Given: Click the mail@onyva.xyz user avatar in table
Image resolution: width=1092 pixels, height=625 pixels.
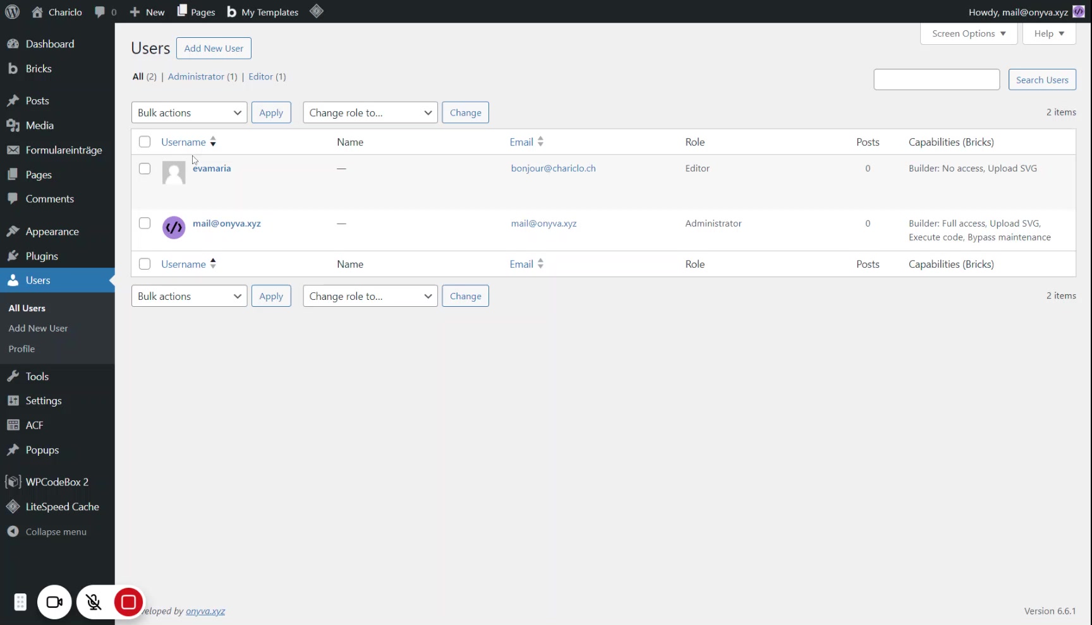Looking at the screenshot, I should pos(174,227).
